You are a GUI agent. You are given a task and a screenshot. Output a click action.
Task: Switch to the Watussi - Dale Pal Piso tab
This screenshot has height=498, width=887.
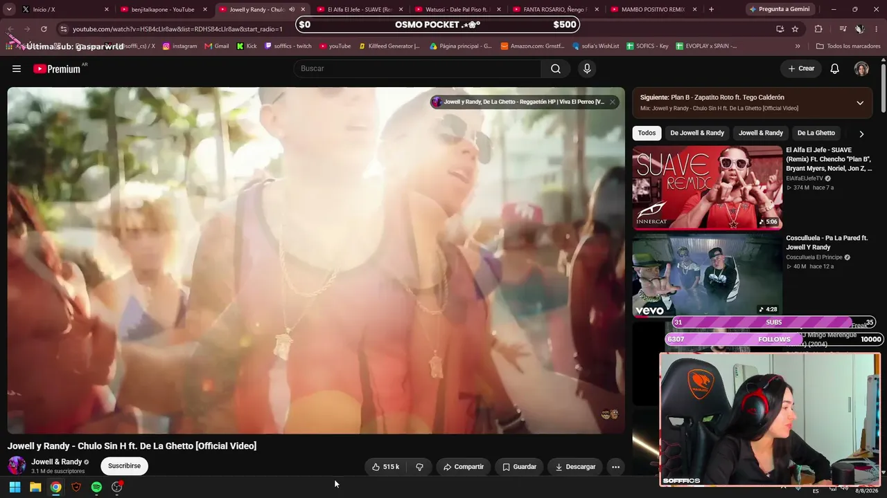pos(457,10)
